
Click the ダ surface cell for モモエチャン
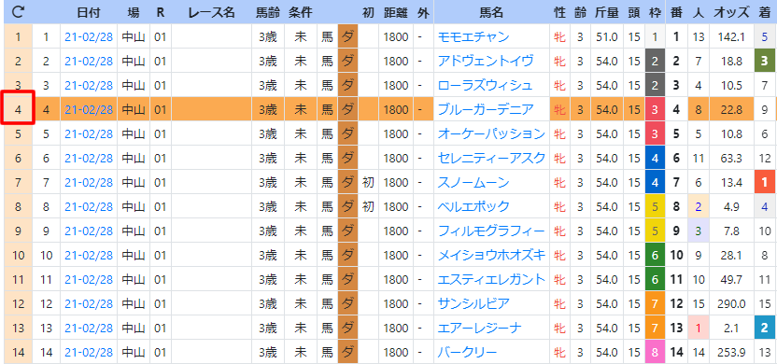point(347,36)
